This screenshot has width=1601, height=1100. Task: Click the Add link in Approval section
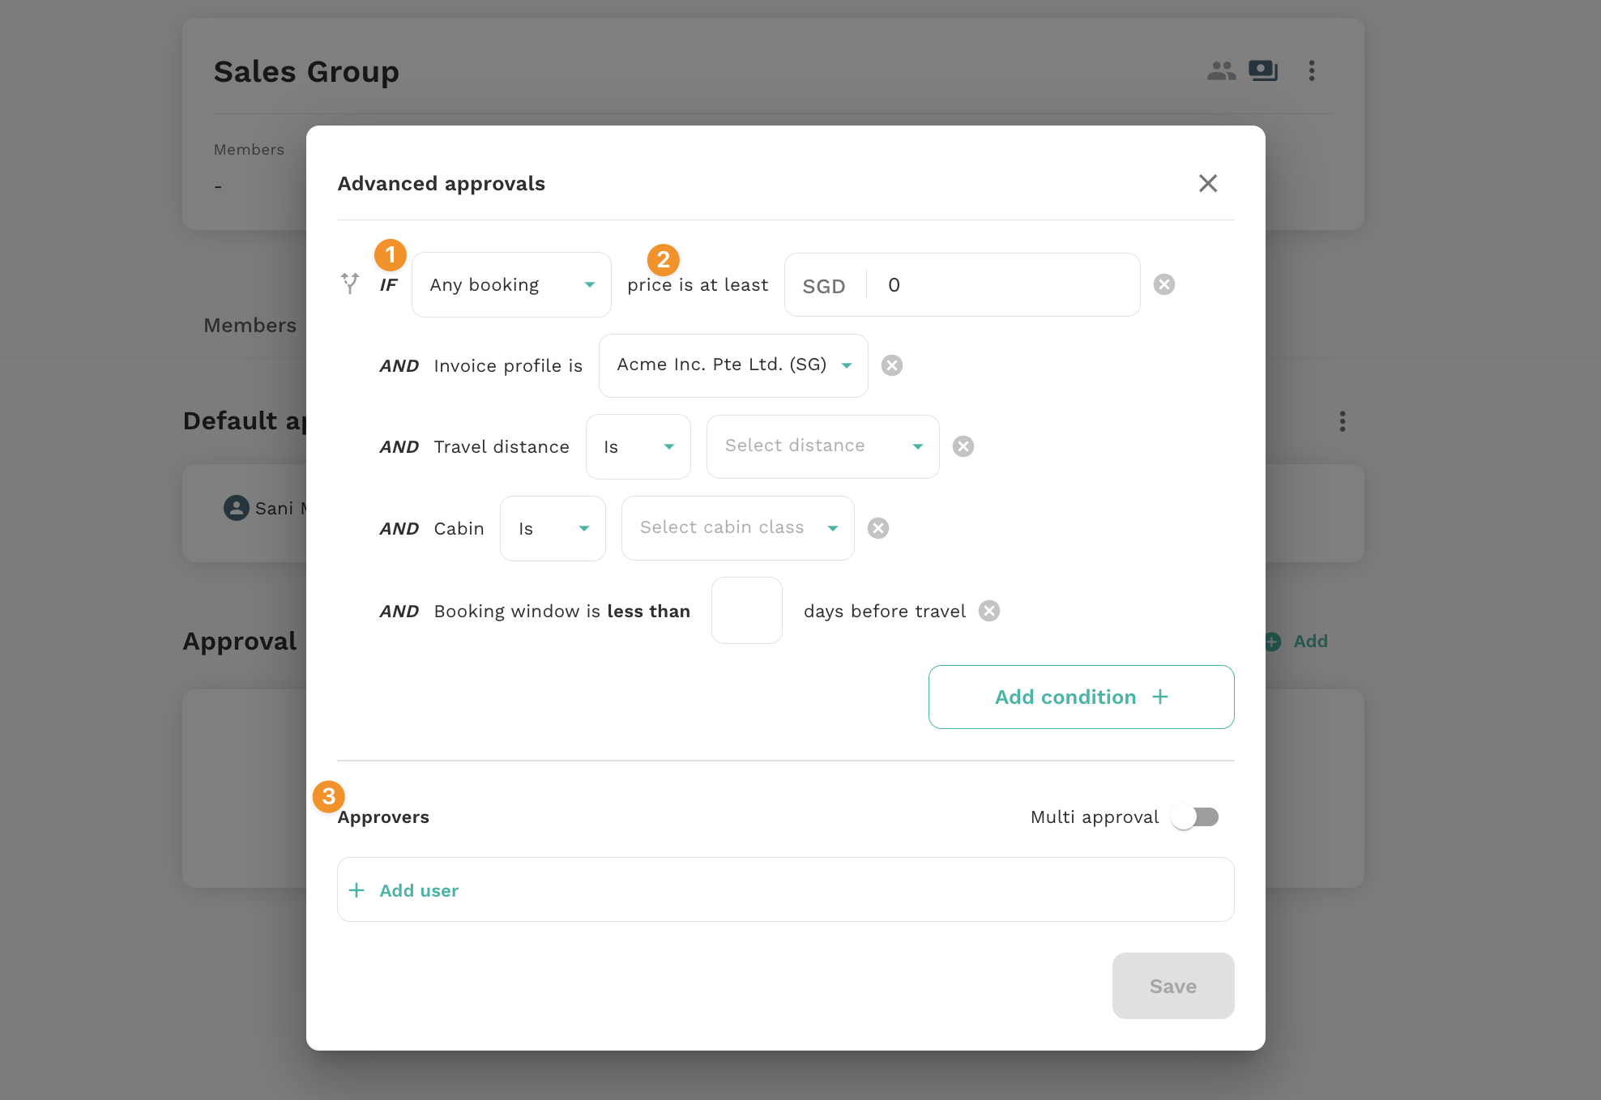pos(1310,642)
